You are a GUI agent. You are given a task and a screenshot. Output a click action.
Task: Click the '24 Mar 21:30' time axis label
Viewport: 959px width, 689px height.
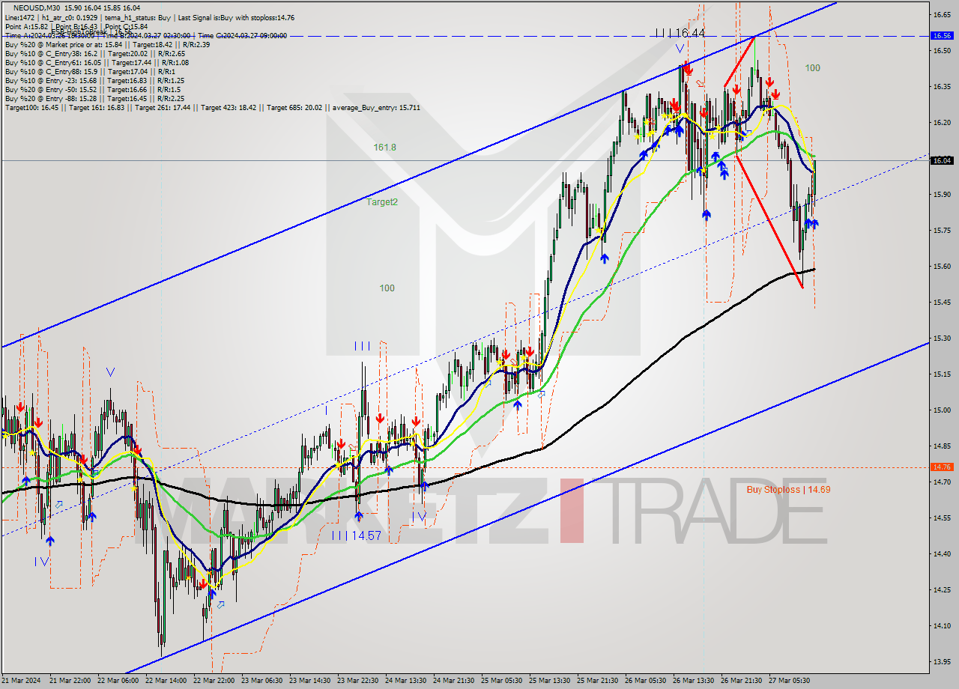[453, 681]
